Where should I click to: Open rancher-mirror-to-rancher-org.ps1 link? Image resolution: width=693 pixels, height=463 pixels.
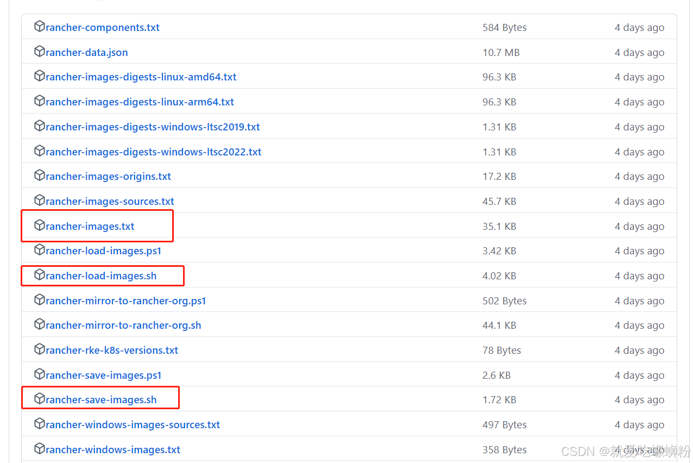[x=126, y=301]
